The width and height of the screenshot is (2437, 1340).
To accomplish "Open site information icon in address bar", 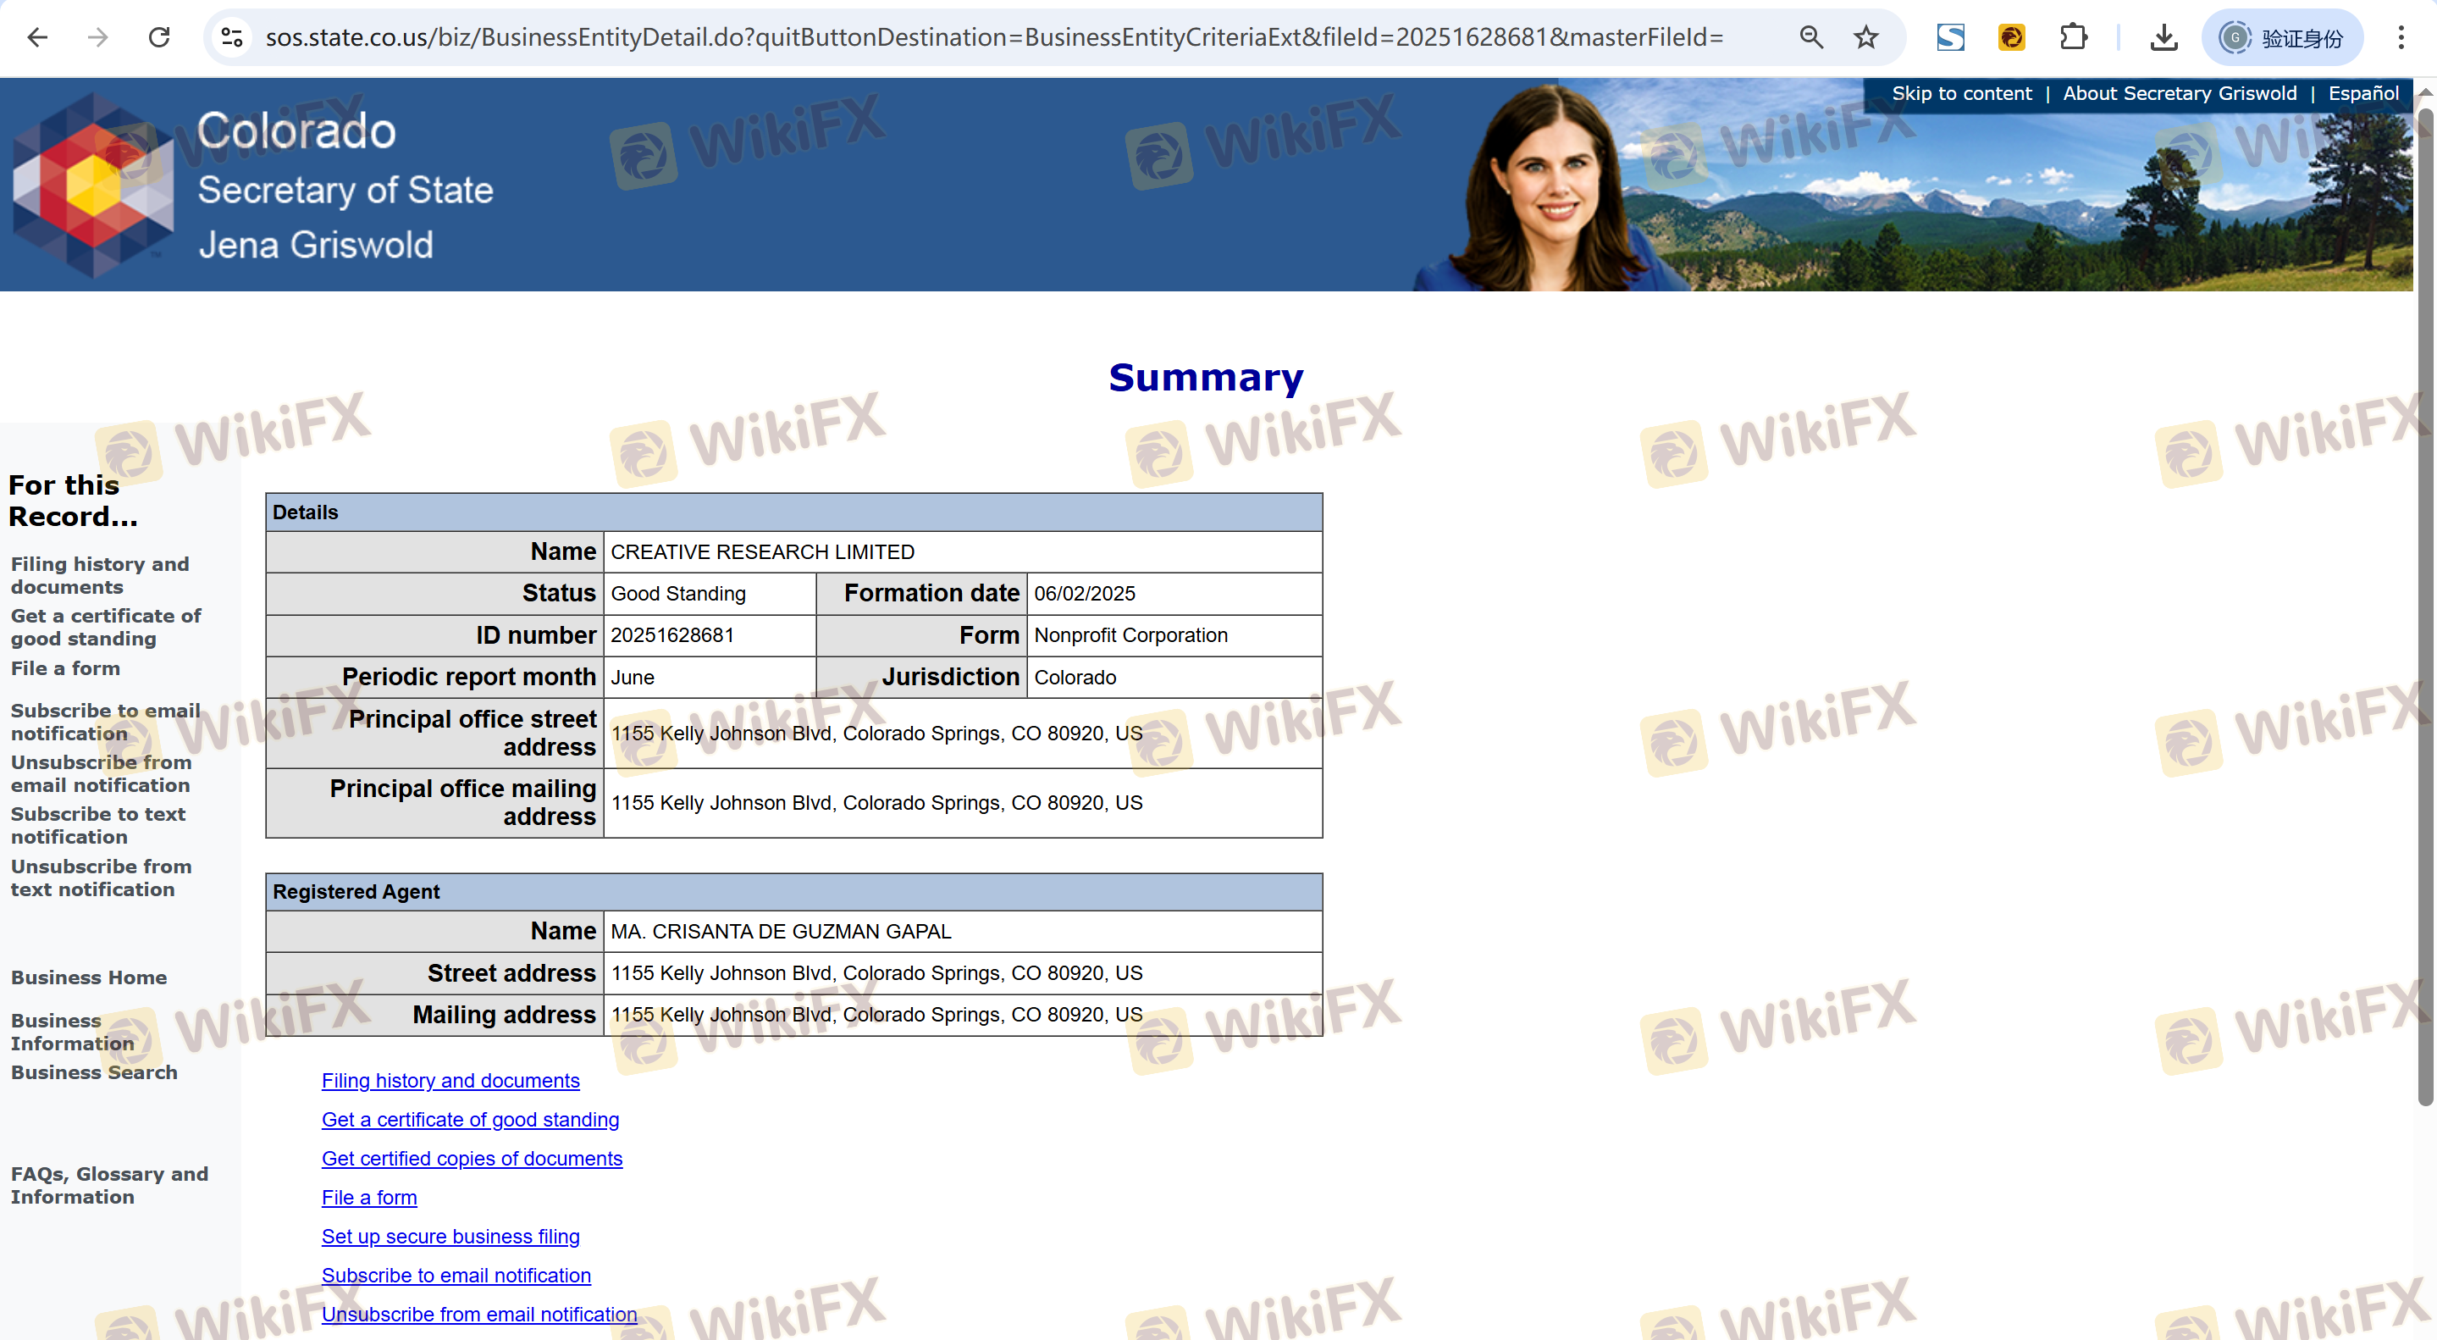I will (x=232, y=38).
